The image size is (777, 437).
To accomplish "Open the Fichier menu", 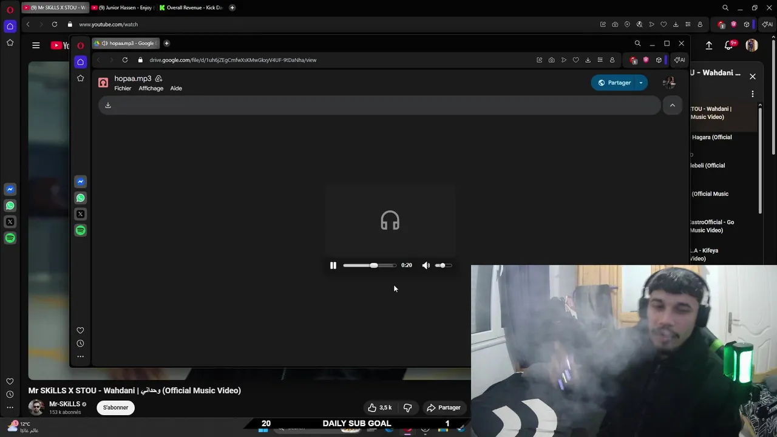I will [123, 89].
